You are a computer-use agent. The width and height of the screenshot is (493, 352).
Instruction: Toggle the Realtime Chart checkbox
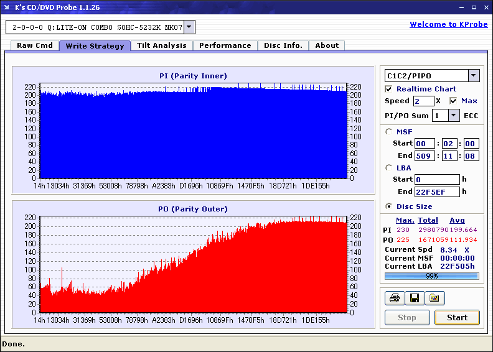coord(389,89)
